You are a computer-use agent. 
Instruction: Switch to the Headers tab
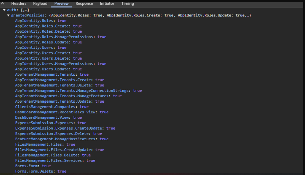(19, 4)
